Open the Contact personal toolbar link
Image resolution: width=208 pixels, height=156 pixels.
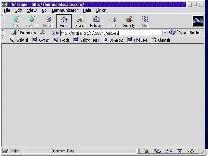click(41, 40)
